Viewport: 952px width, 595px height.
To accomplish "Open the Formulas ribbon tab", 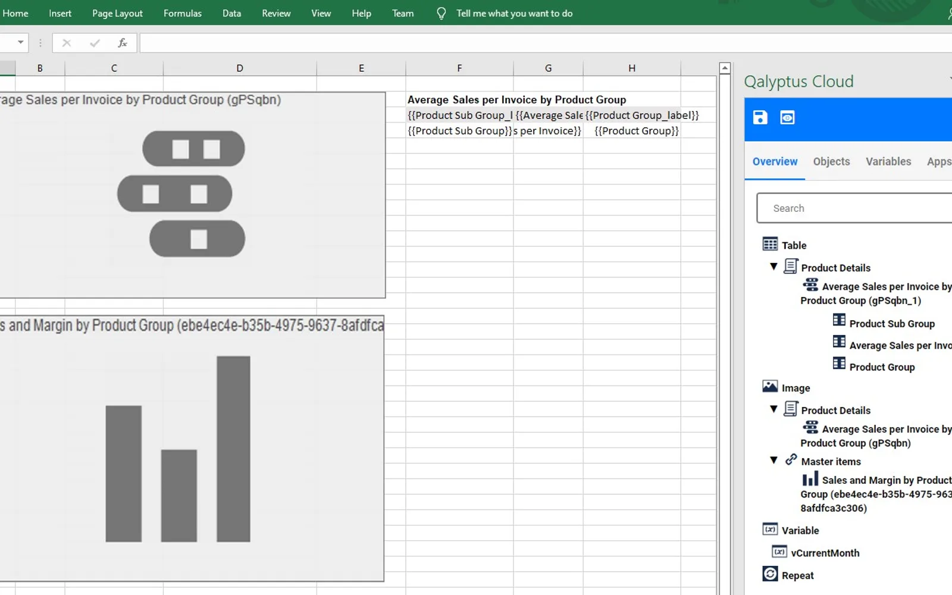I will point(183,13).
